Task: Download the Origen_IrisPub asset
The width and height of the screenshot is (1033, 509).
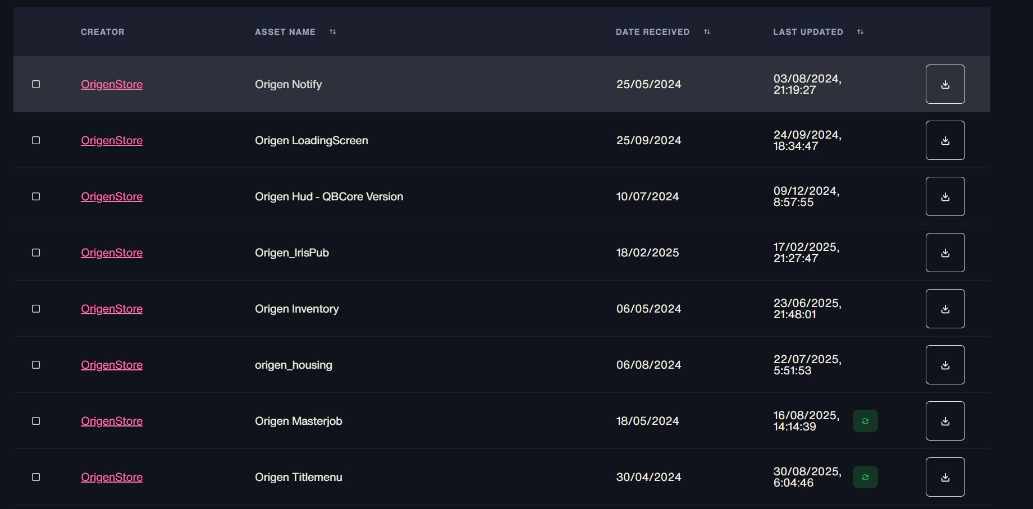Action: pos(945,253)
